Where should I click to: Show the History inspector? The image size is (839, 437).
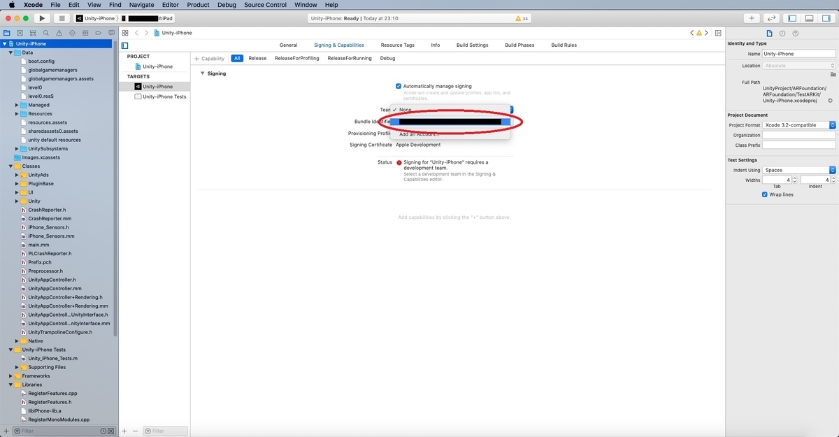tap(782, 33)
